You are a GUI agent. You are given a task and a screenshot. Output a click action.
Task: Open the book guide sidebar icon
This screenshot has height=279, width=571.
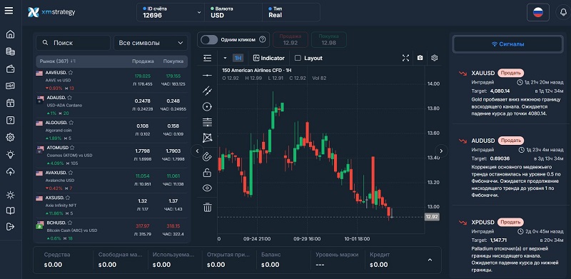[x=11, y=211]
